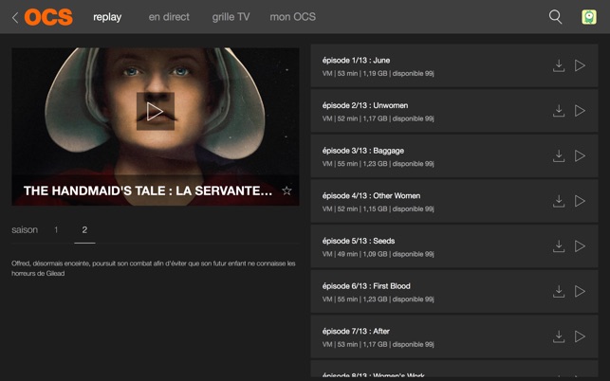
Task: Open the grille TV tab
Action: click(231, 17)
